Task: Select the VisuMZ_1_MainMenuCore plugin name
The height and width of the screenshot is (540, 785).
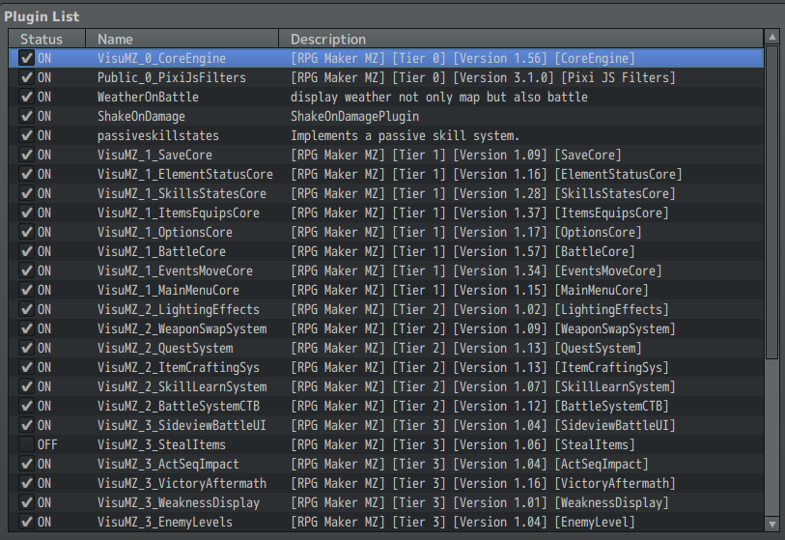Action: click(x=168, y=290)
